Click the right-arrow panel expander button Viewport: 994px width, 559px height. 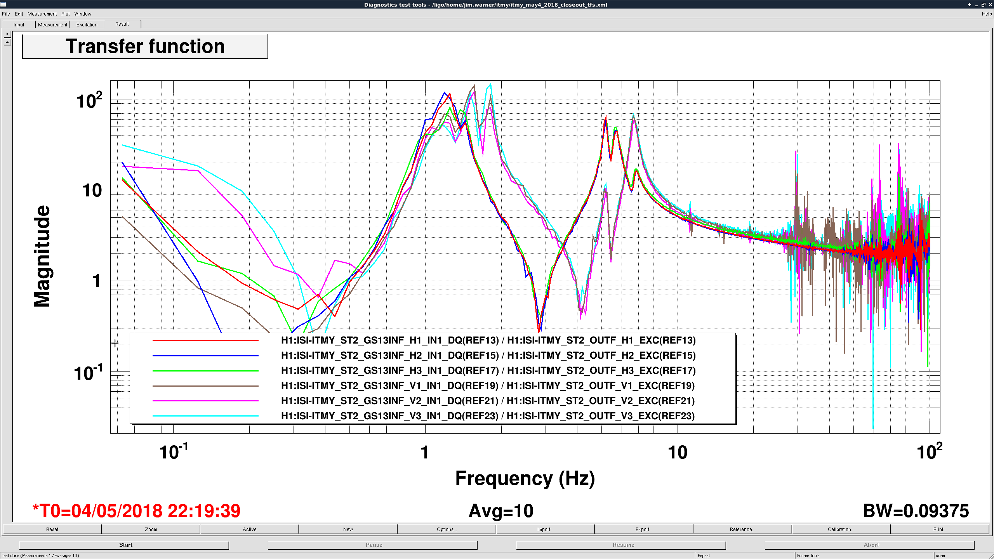tap(7, 34)
